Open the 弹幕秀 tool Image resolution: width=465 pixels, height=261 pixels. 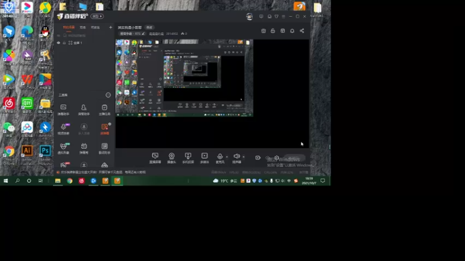84,148
